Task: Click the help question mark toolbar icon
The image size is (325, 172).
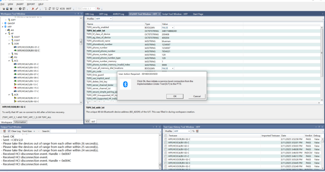Action: (x=20, y=9)
